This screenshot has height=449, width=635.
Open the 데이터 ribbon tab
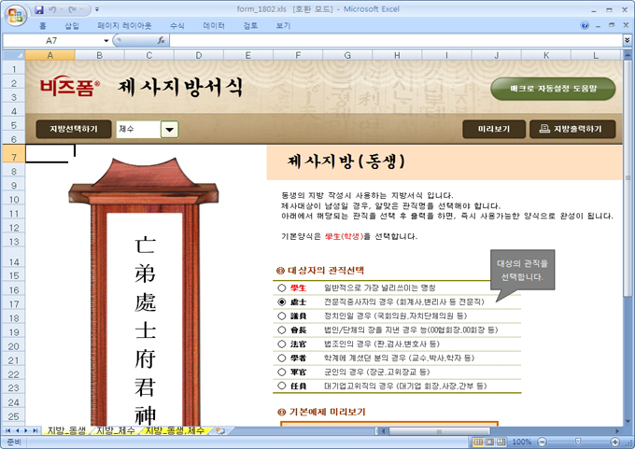214,26
